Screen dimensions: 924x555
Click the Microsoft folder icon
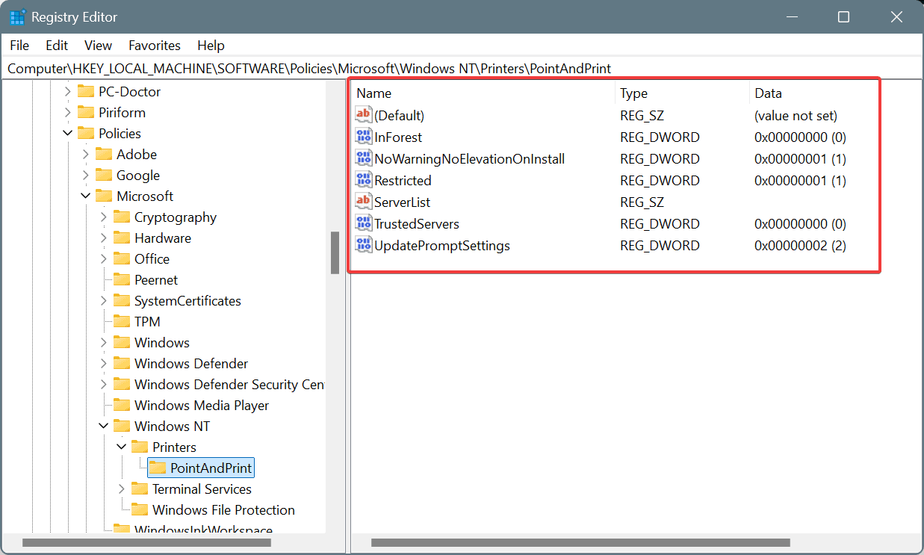pyautogui.click(x=104, y=196)
